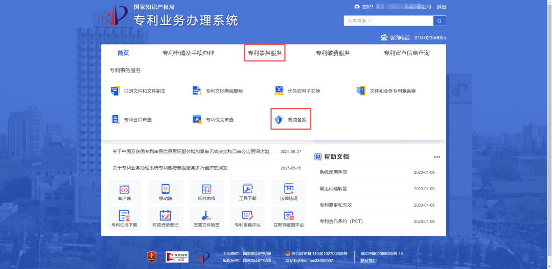Click the 联系我们 footer link
552x269 pixels.
click(x=368, y=261)
